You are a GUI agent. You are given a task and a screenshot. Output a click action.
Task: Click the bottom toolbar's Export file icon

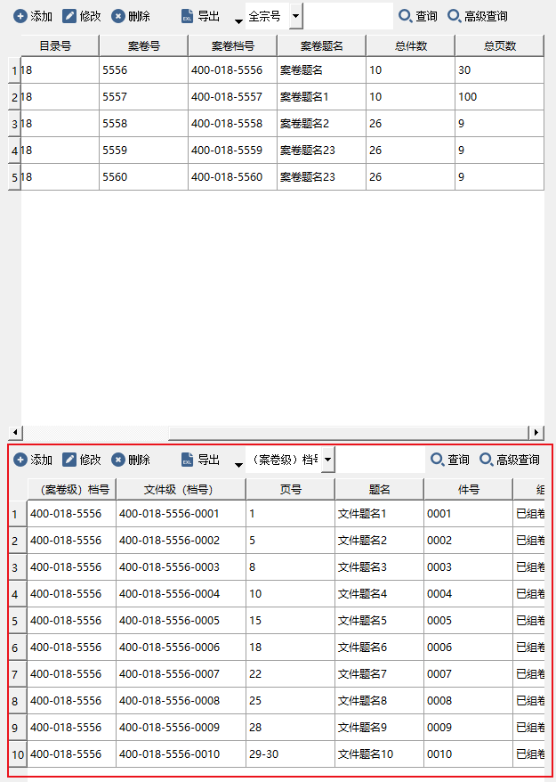pos(187,460)
